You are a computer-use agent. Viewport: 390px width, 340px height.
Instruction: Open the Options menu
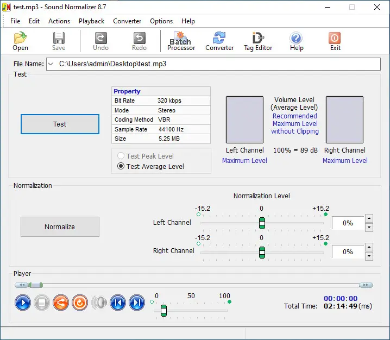pyautogui.click(x=161, y=21)
